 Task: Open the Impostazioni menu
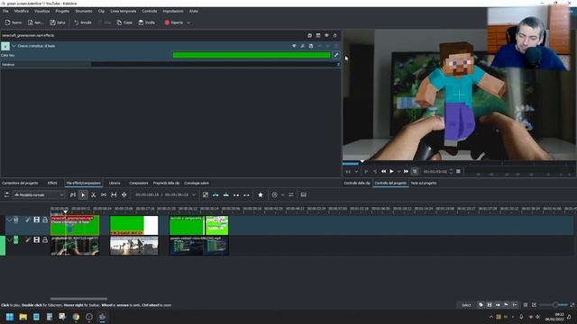click(x=173, y=12)
